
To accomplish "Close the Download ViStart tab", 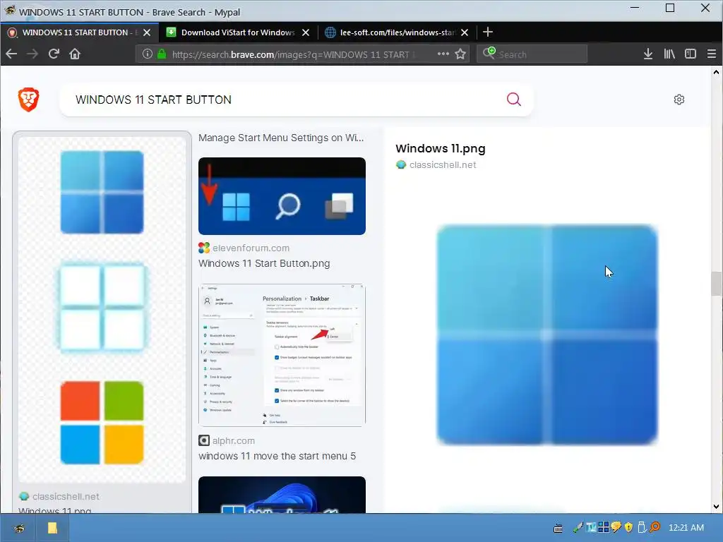I will (306, 32).
